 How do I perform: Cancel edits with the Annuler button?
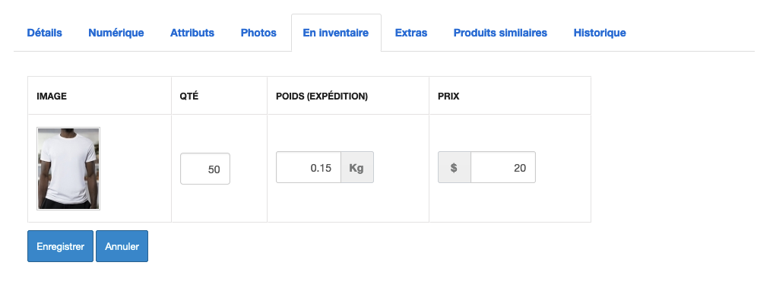(x=122, y=246)
